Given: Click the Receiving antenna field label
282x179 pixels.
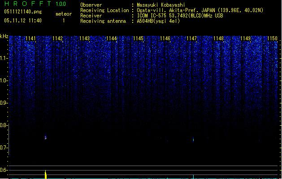Looking at the screenshot, I should 103,21.
